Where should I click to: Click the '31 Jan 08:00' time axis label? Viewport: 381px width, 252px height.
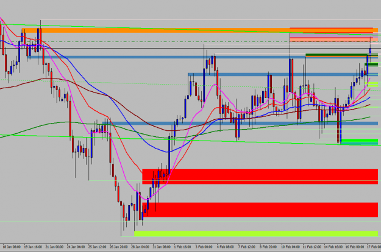point(162,247)
